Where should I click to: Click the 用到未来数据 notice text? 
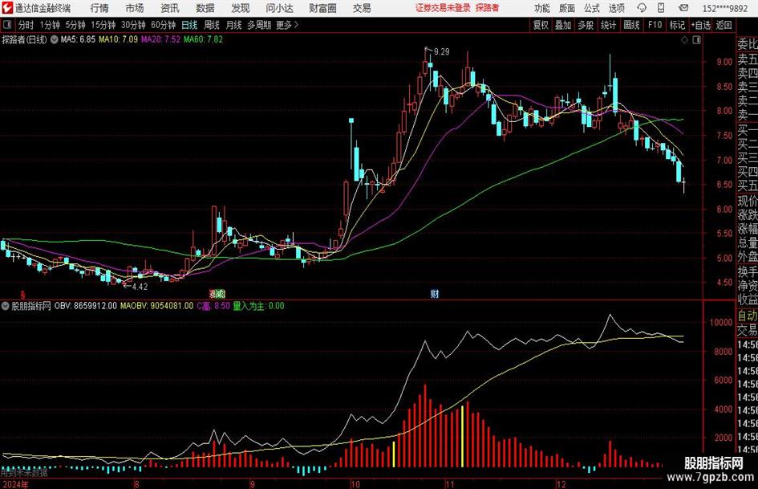pyautogui.click(x=24, y=472)
